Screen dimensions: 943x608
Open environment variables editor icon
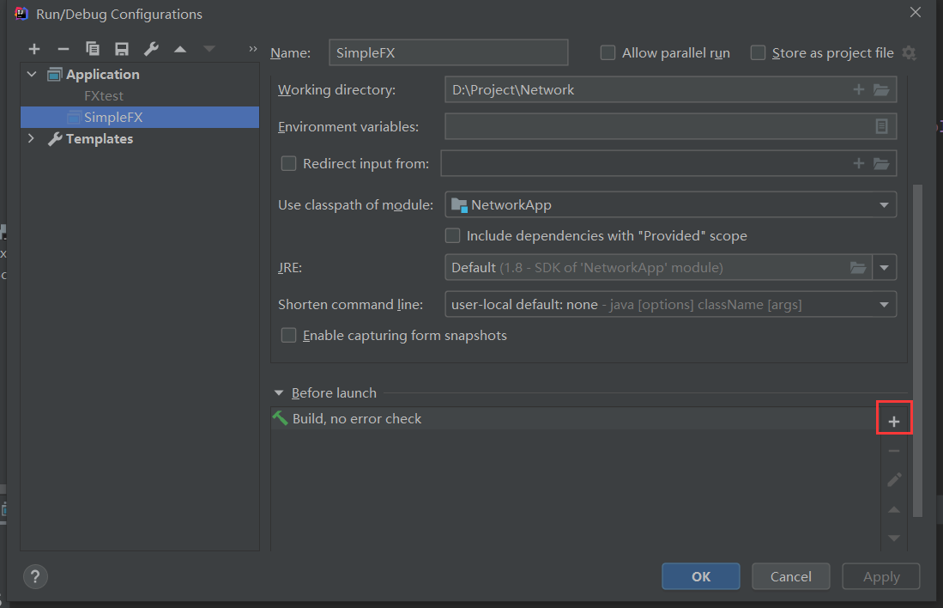click(881, 126)
